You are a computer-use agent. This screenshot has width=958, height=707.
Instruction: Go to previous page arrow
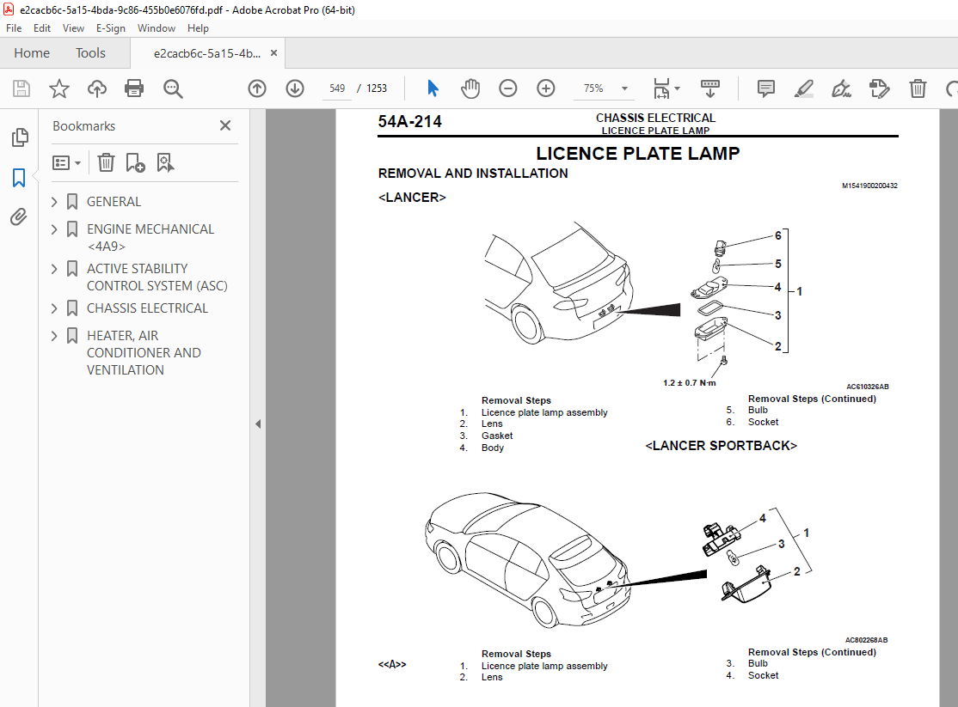pyautogui.click(x=257, y=88)
